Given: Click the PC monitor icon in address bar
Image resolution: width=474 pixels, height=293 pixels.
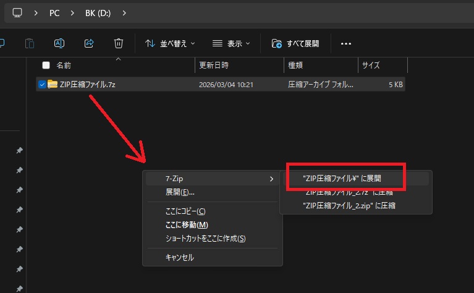Looking at the screenshot, I should (17, 12).
